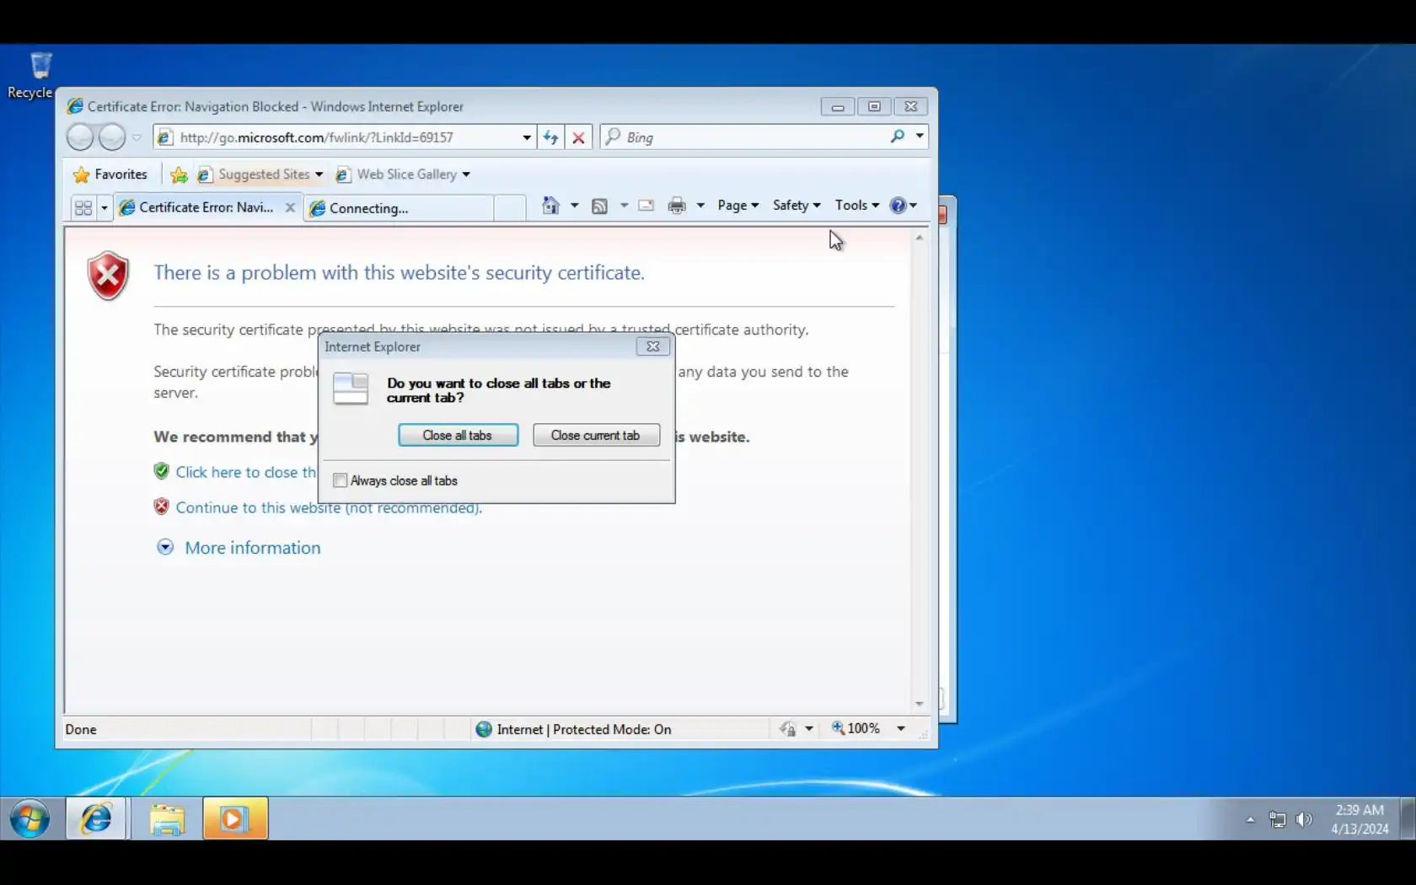
Task: Open the tab list dropdown arrow
Action: click(105, 207)
